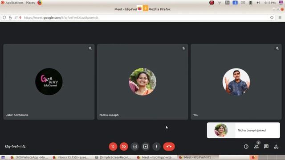
Task: Click top-right session indicator icon in panel
Action: 281,2
